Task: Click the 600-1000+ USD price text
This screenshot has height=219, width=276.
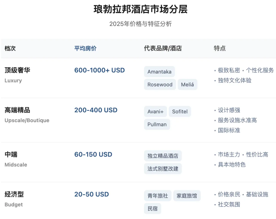Action: point(99,70)
